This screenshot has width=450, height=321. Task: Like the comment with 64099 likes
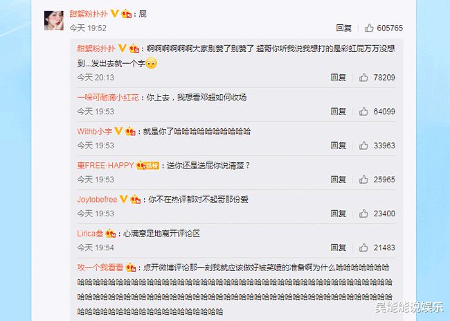click(x=363, y=111)
